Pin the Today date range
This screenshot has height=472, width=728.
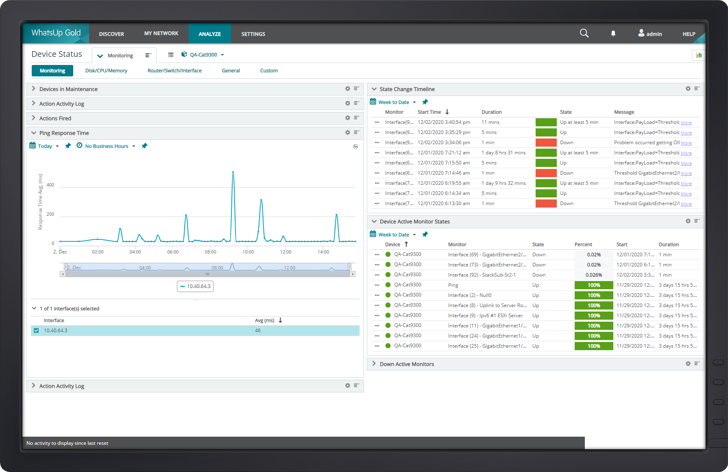[68, 146]
